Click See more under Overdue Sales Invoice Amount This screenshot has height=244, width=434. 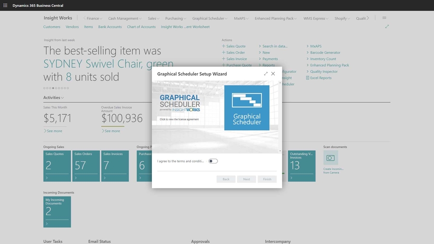pos(112,131)
